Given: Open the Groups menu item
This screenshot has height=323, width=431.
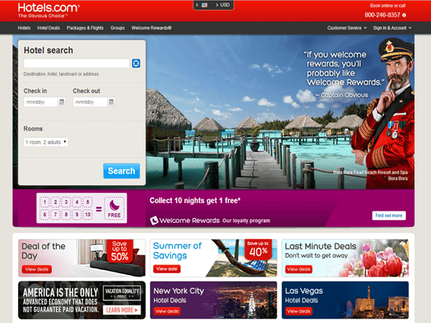Looking at the screenshot, I should [x=118, y=28].
